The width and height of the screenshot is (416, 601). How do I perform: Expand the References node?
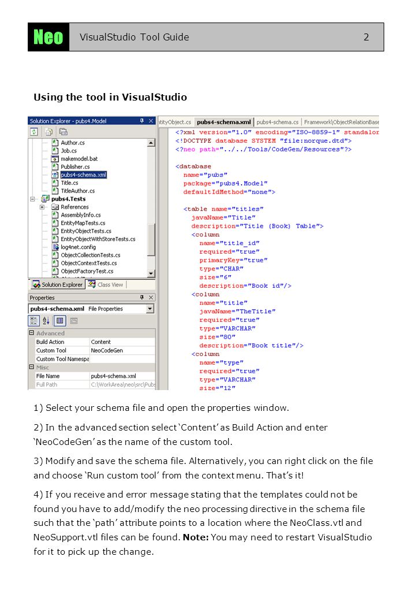click(42, 207)
